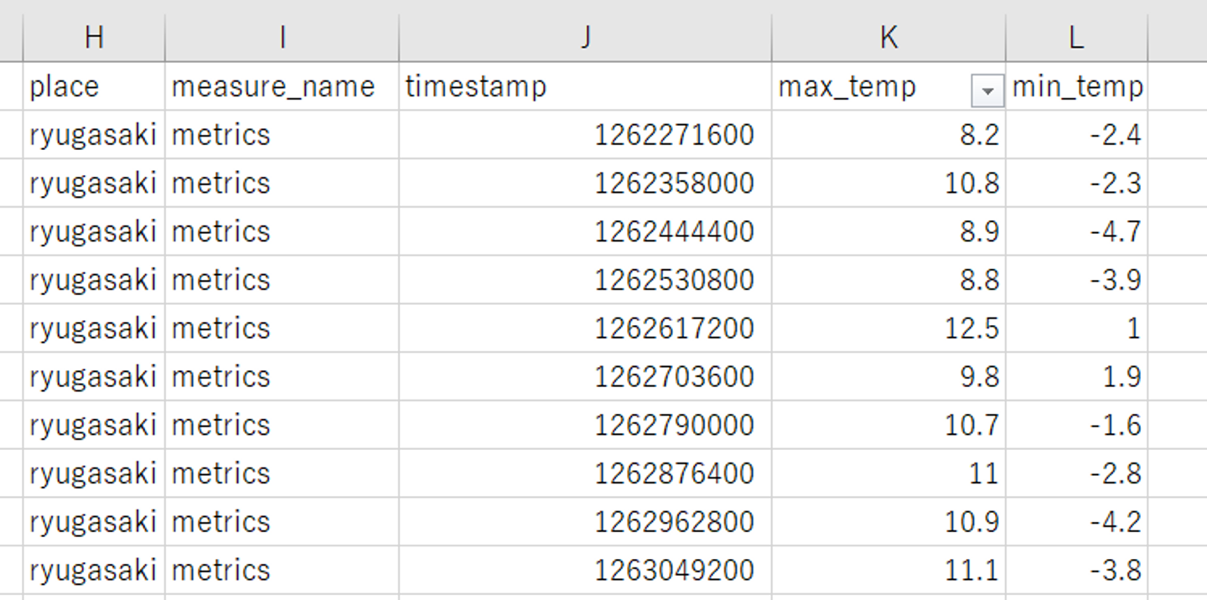This screenshot has height=600, width=1207.
Task: Select column L header
Action: point(1076,37)
